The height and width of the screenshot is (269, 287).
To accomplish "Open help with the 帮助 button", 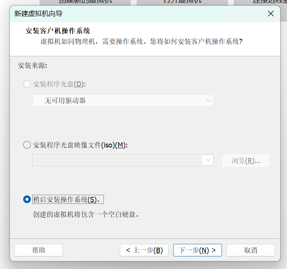I will (38, 250).
